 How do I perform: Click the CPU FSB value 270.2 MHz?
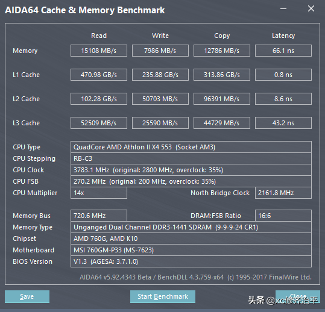pos(191,181)
